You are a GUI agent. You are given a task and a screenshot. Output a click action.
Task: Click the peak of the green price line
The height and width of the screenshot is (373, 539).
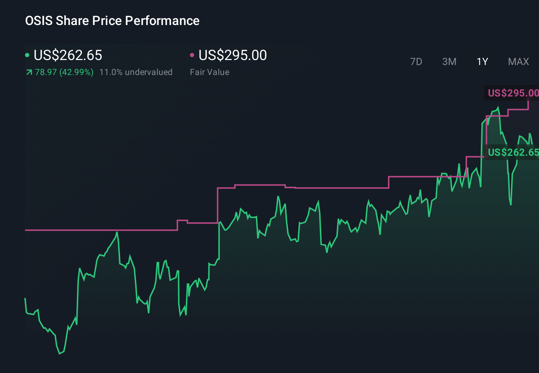(497, 106)
